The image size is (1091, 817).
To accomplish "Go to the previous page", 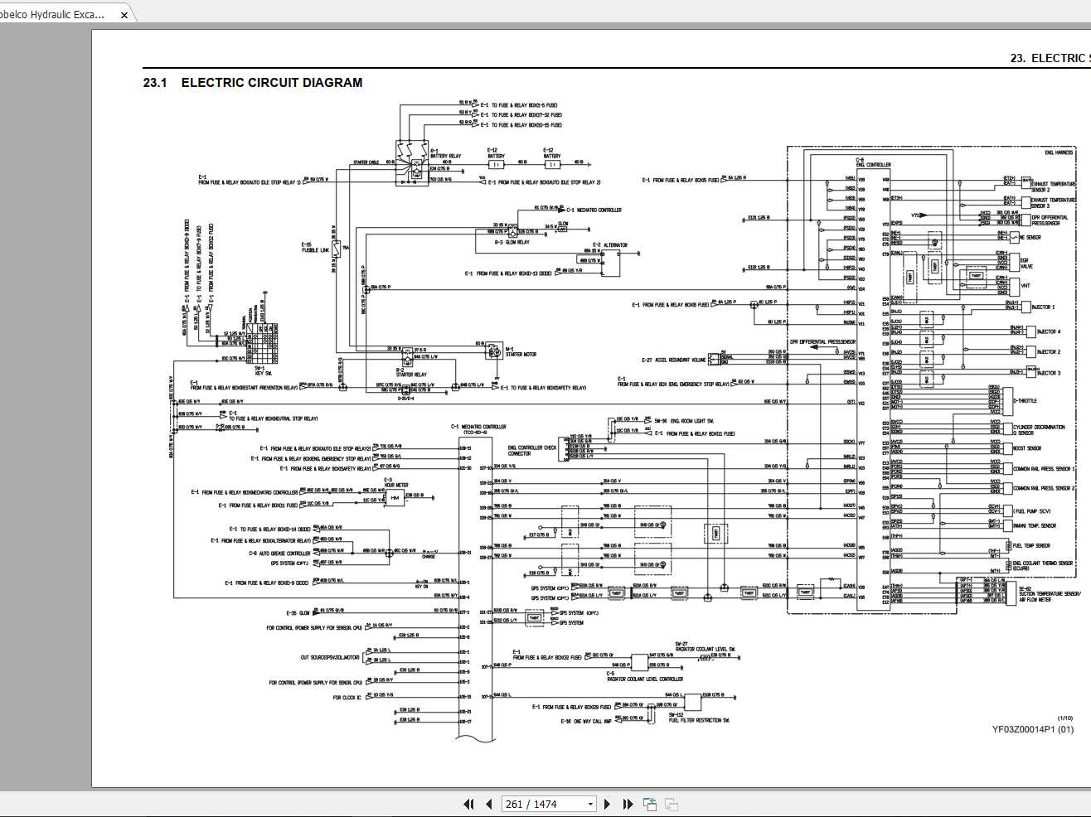I will pyautogui.click(x=489, y=804).
